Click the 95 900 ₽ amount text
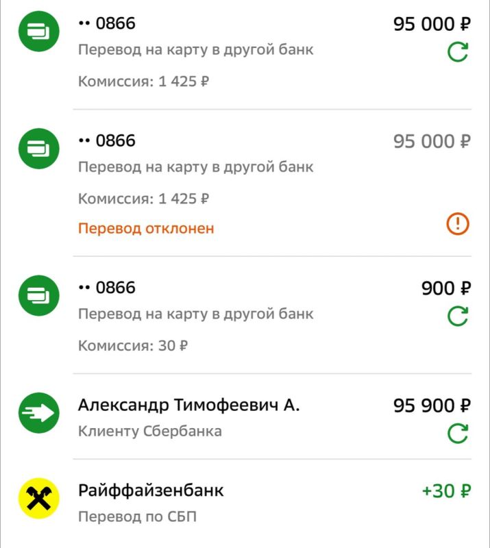Screen dimensions: 490x548 pos(432,406)
